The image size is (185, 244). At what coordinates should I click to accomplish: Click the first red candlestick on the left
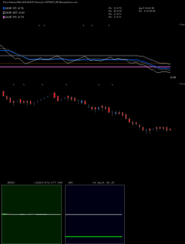(3, 94)
